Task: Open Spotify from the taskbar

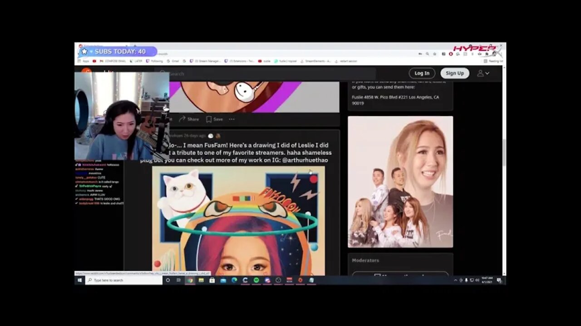Action: pyautogui.click(x=256, y=280)
